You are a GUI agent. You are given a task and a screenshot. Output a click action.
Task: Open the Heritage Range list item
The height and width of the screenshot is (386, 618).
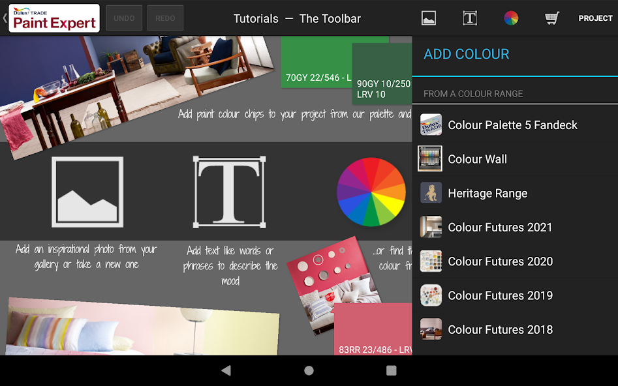tap(487, 194)
